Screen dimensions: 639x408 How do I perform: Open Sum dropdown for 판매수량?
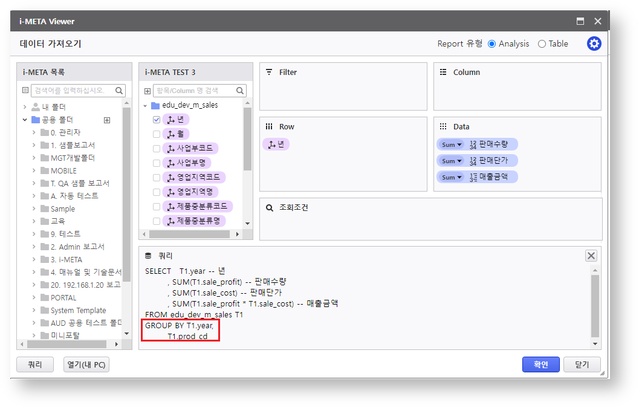pos(452,144)
